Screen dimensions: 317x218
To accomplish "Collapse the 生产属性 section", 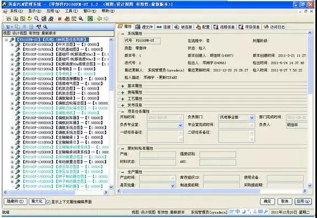I will click(x=123, y=172).
